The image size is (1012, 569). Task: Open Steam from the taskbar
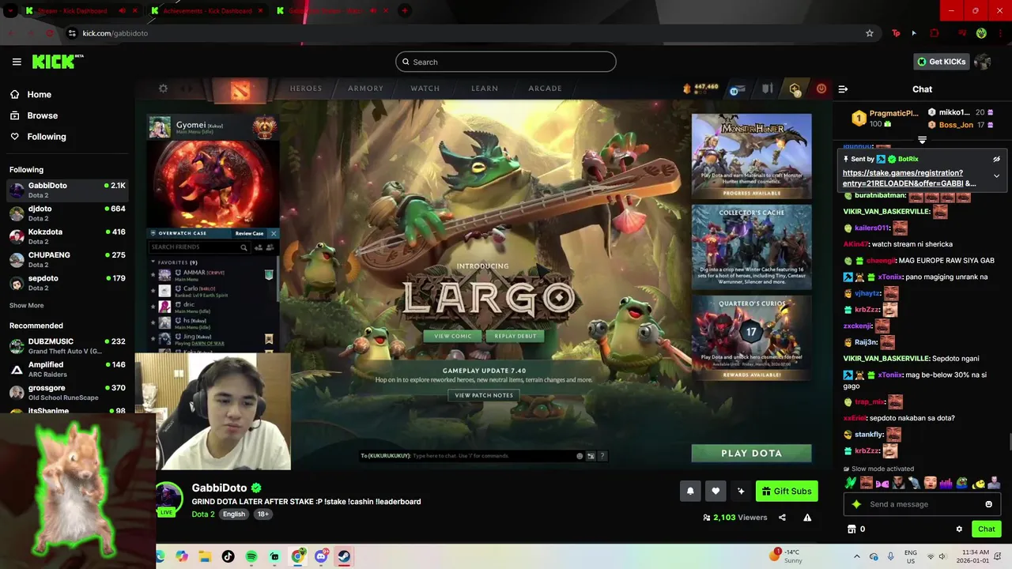tap(344, 556)
